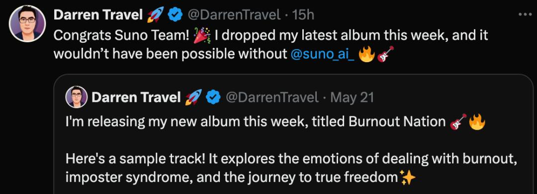Open the top Darren Travel display name
Screen dimensions: 537x194
[x=98, y=15]
